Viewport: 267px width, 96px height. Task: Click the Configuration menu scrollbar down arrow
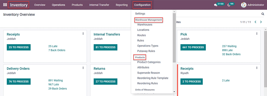click(174, 92)
